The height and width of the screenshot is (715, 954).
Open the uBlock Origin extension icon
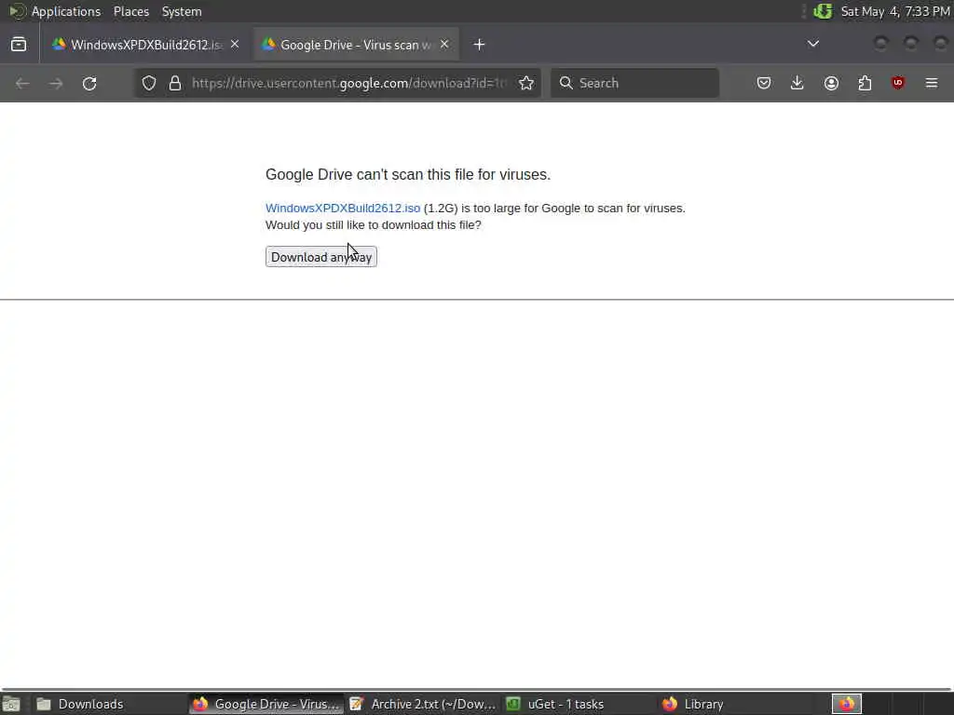[898, 83]
